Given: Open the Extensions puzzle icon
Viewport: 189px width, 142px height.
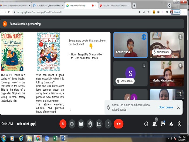Looking at the screenshot, I should (167, 12).
